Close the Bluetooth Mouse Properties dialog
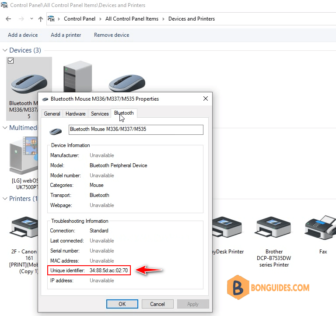Screen dimensions: 336x316 tap(206, 98)
